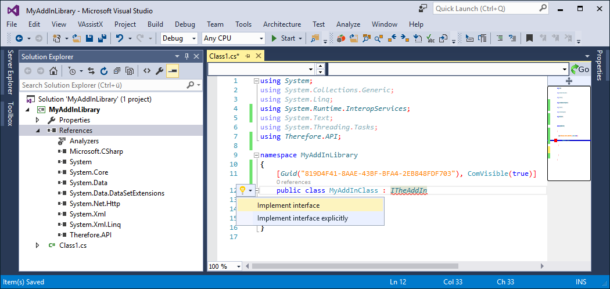610x289 pixels.
Task: Choose Implement interface explicitly
Action: [x=310, y=218]
